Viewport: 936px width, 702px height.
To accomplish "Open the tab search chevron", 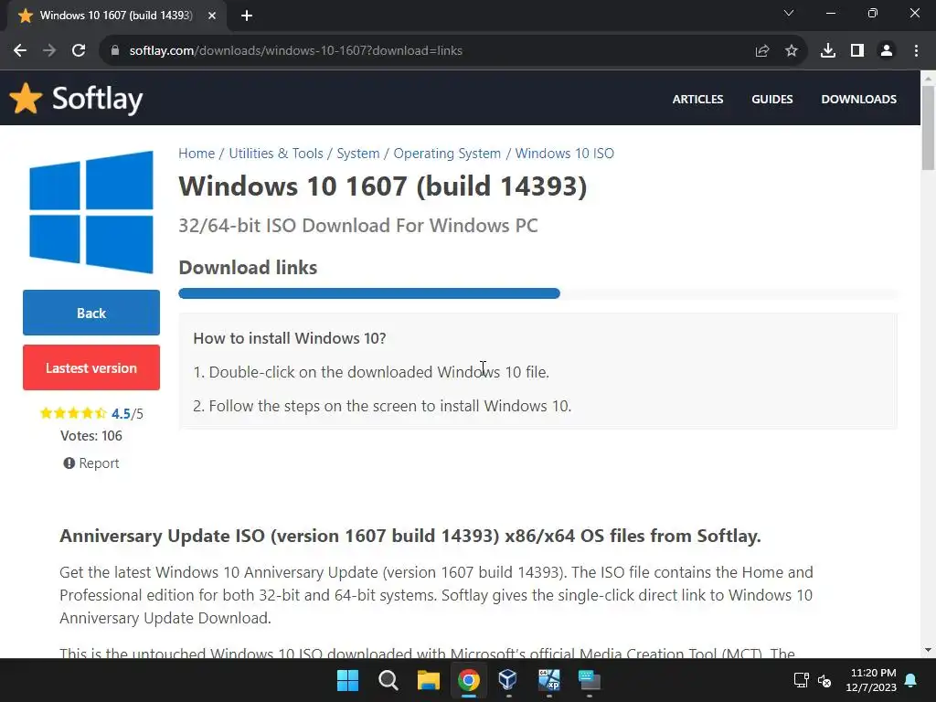I will coord(789,13).
